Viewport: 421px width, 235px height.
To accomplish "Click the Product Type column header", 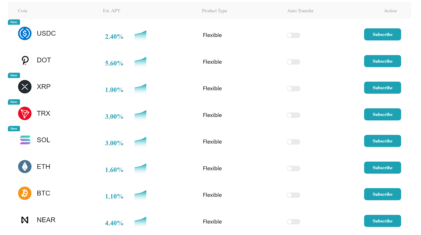I will [214, 11].
